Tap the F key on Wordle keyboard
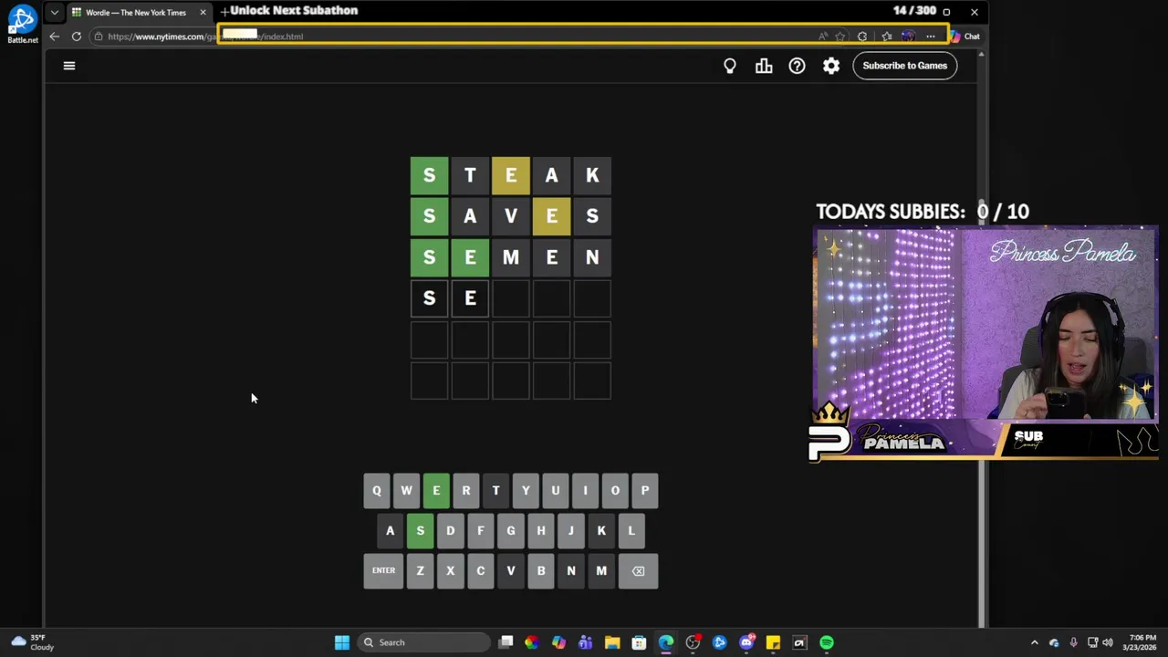The height and width of the screenshot is (657, 1168). (x=481, y=531)
